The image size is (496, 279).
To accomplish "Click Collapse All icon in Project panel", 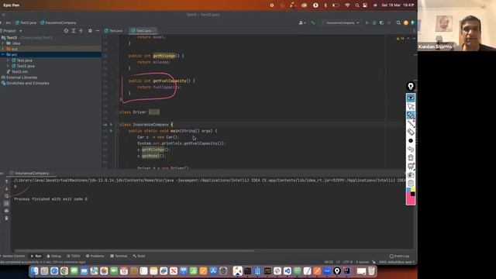I will click(81, 31).
